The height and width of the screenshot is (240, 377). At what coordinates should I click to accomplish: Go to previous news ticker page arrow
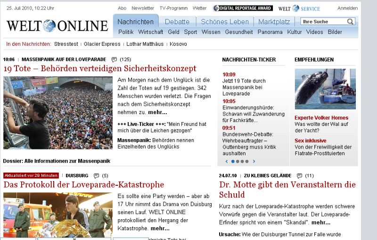(227, 161)
